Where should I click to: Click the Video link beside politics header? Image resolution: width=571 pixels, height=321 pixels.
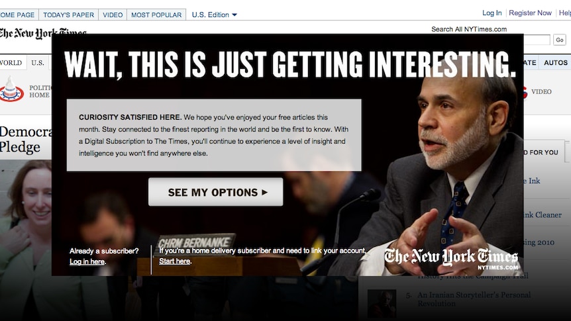coord(541,92)
